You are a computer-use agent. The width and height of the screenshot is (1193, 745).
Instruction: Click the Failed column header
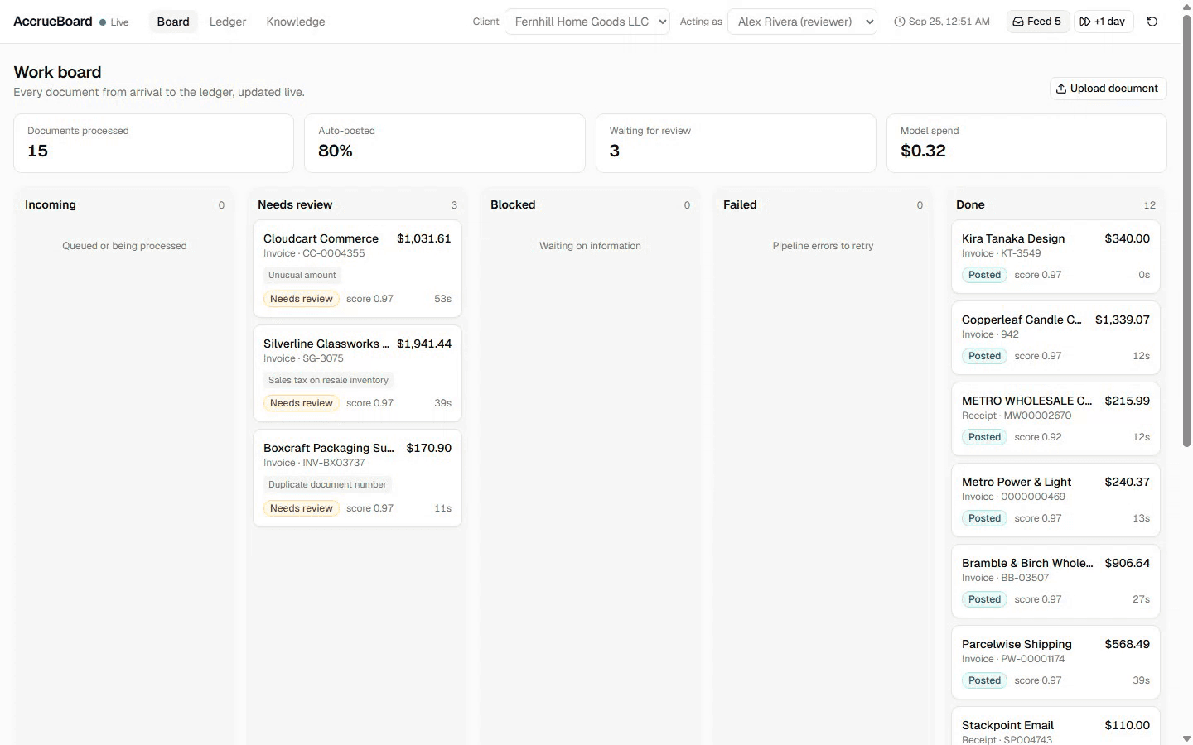tap(740, 204)
